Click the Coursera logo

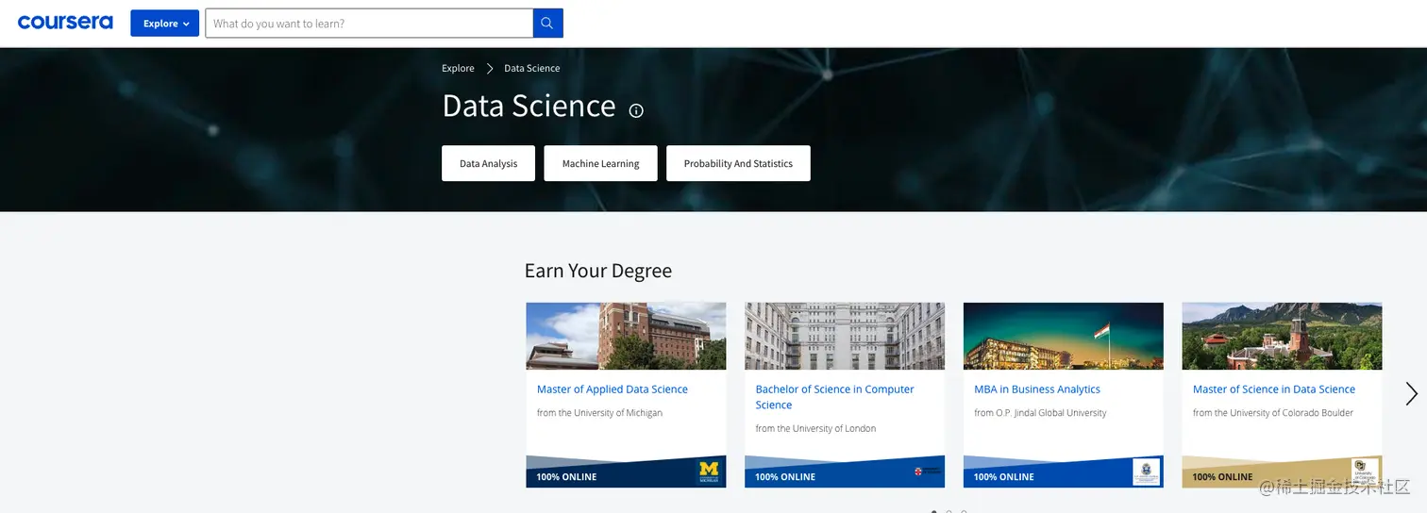click(65, 23)
